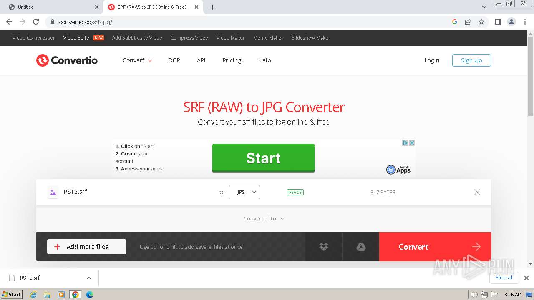The image size is (534, 300).
Task: Click the Chrome taskbar icon
Action: point(75,295)
